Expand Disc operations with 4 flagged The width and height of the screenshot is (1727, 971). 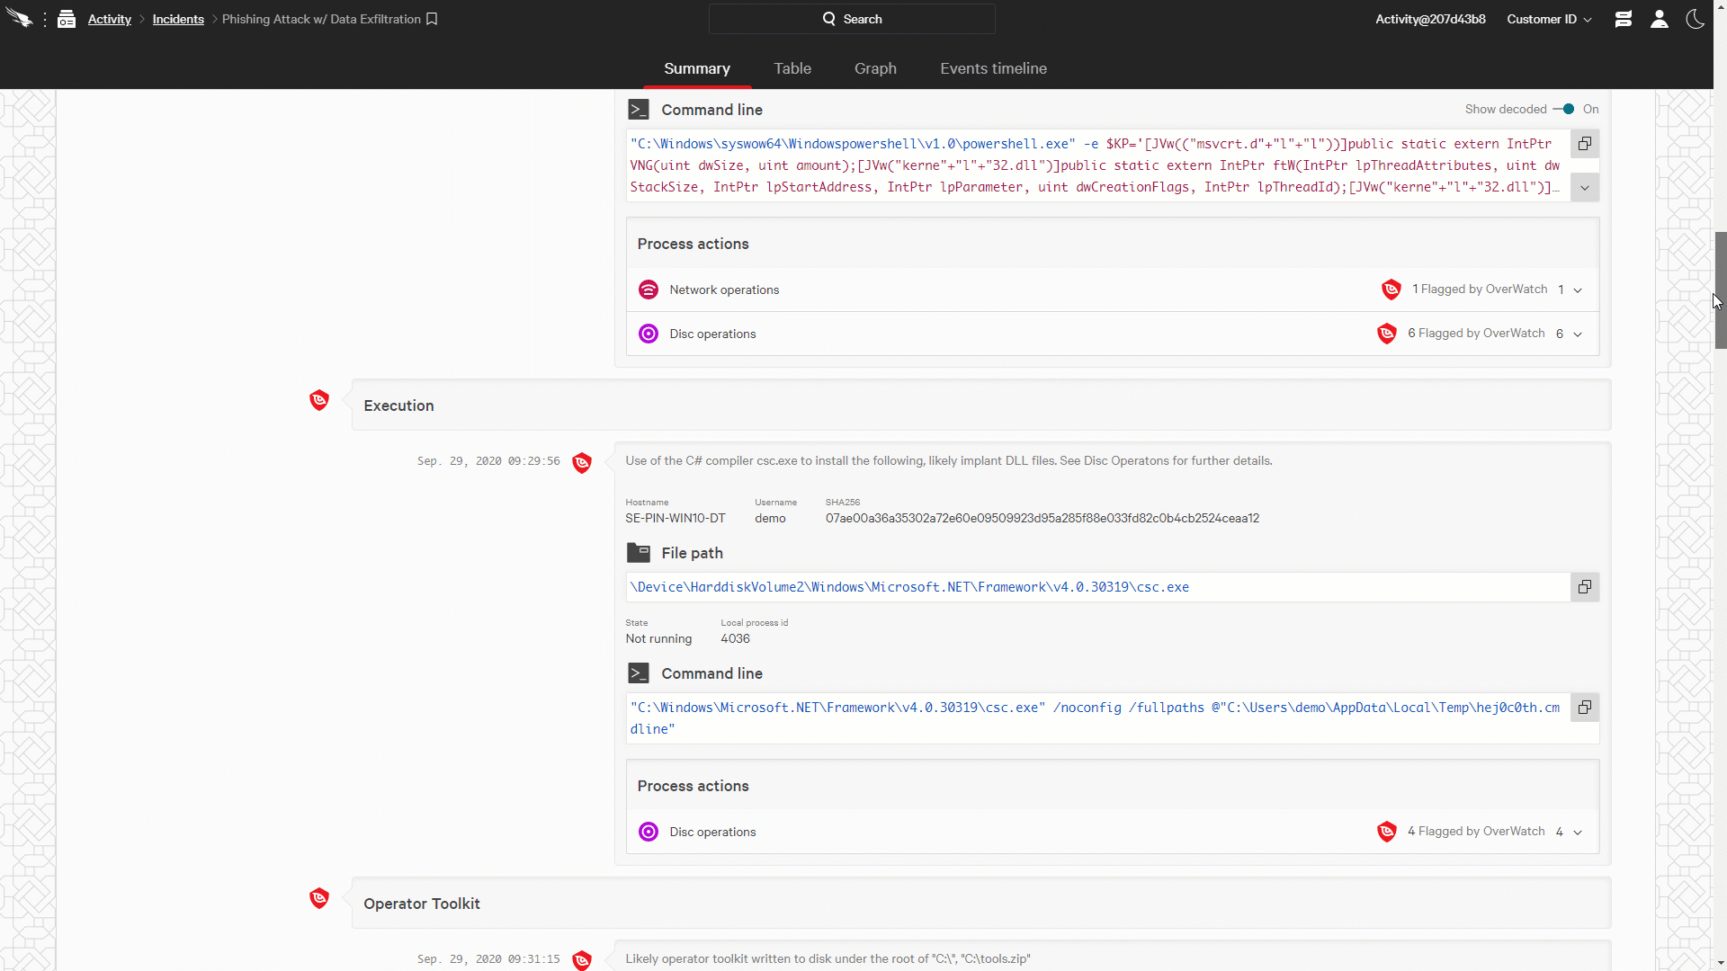[1578, 833]
